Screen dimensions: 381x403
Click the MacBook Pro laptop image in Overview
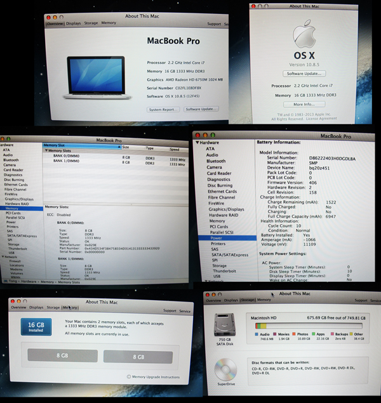[97, 77]
